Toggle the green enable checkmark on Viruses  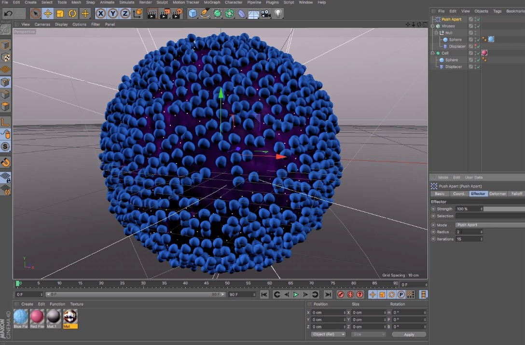(478, 26)
